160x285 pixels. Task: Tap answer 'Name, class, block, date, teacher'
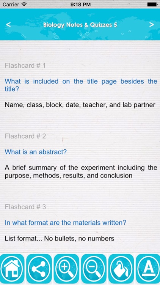coord(80,105)
